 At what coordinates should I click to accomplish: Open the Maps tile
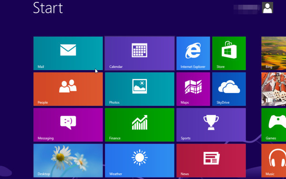193,89
